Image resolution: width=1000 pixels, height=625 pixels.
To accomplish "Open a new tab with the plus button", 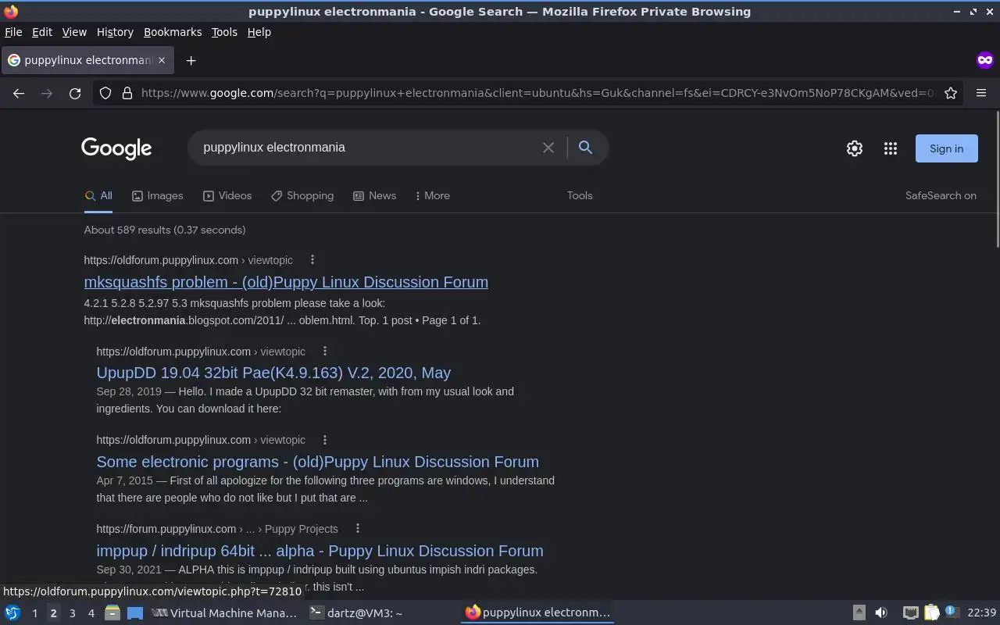I will coord(191,60).
